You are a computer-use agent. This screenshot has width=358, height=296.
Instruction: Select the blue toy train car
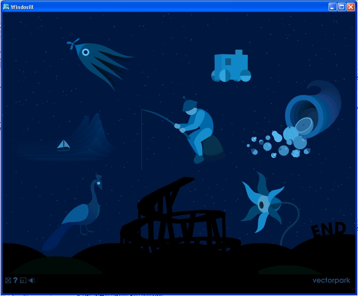pos(232,67)
